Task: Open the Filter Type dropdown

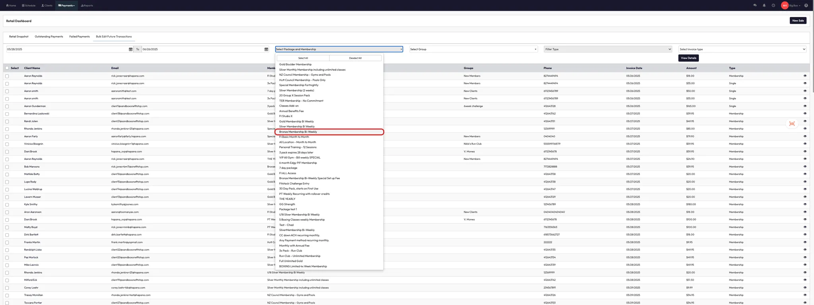Action: click(608, 49)
